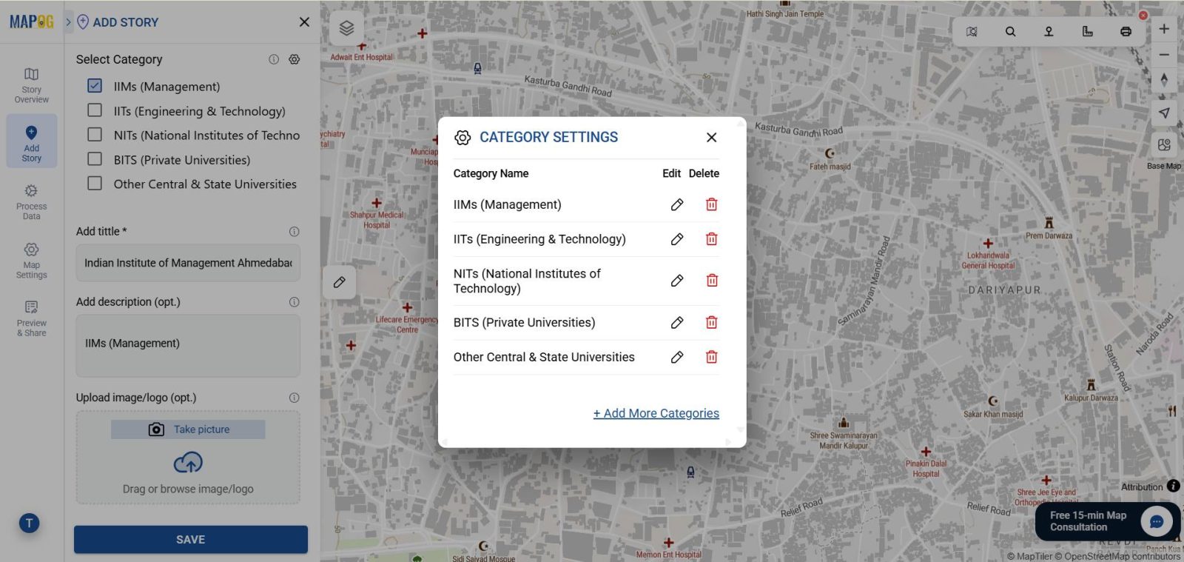Dismiss toolbar red close dot
The height and width of the screenshot is (562, 1184).
1143,15
